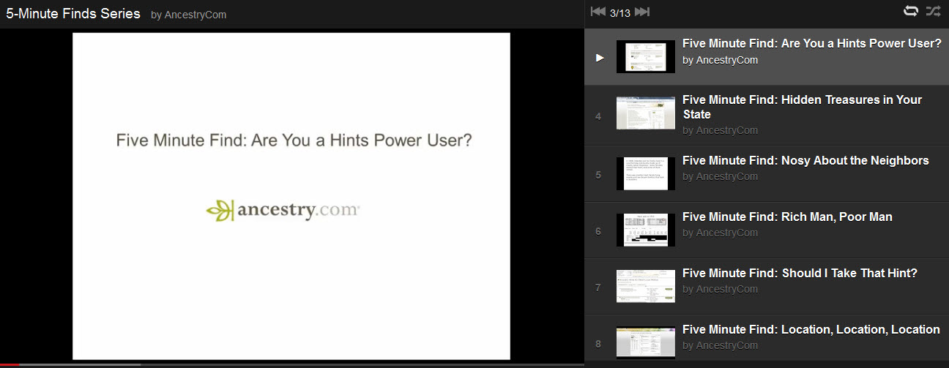Select 'Should I Take That Hint?' video title
Screen dimensions: 949x368
click(800, 274)
